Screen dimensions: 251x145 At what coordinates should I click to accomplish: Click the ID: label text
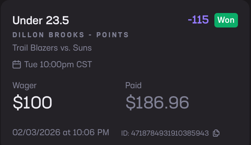(x=126, y=133)
